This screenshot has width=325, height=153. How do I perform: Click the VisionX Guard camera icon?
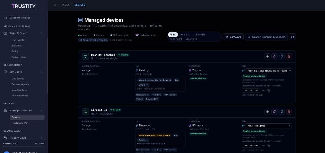pos(5,33)
